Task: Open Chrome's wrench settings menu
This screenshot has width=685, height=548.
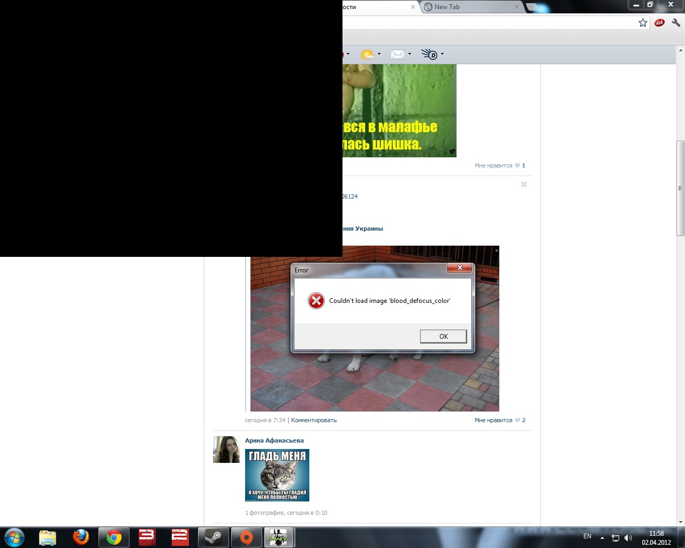Action: coord(676,22)
